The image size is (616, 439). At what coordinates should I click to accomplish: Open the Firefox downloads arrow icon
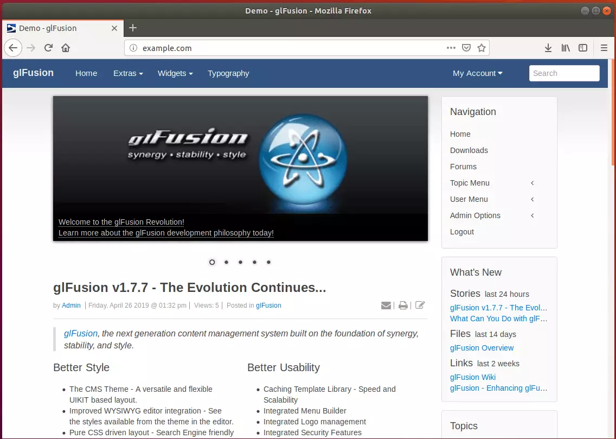(x=548, y=48)
